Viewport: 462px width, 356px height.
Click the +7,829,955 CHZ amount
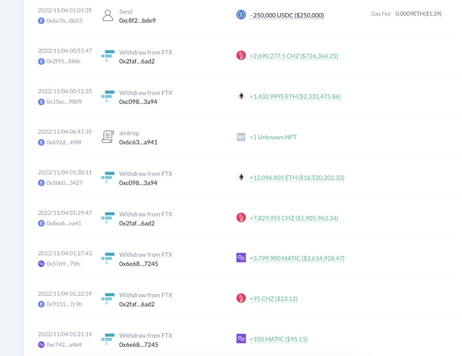point(294,218)
